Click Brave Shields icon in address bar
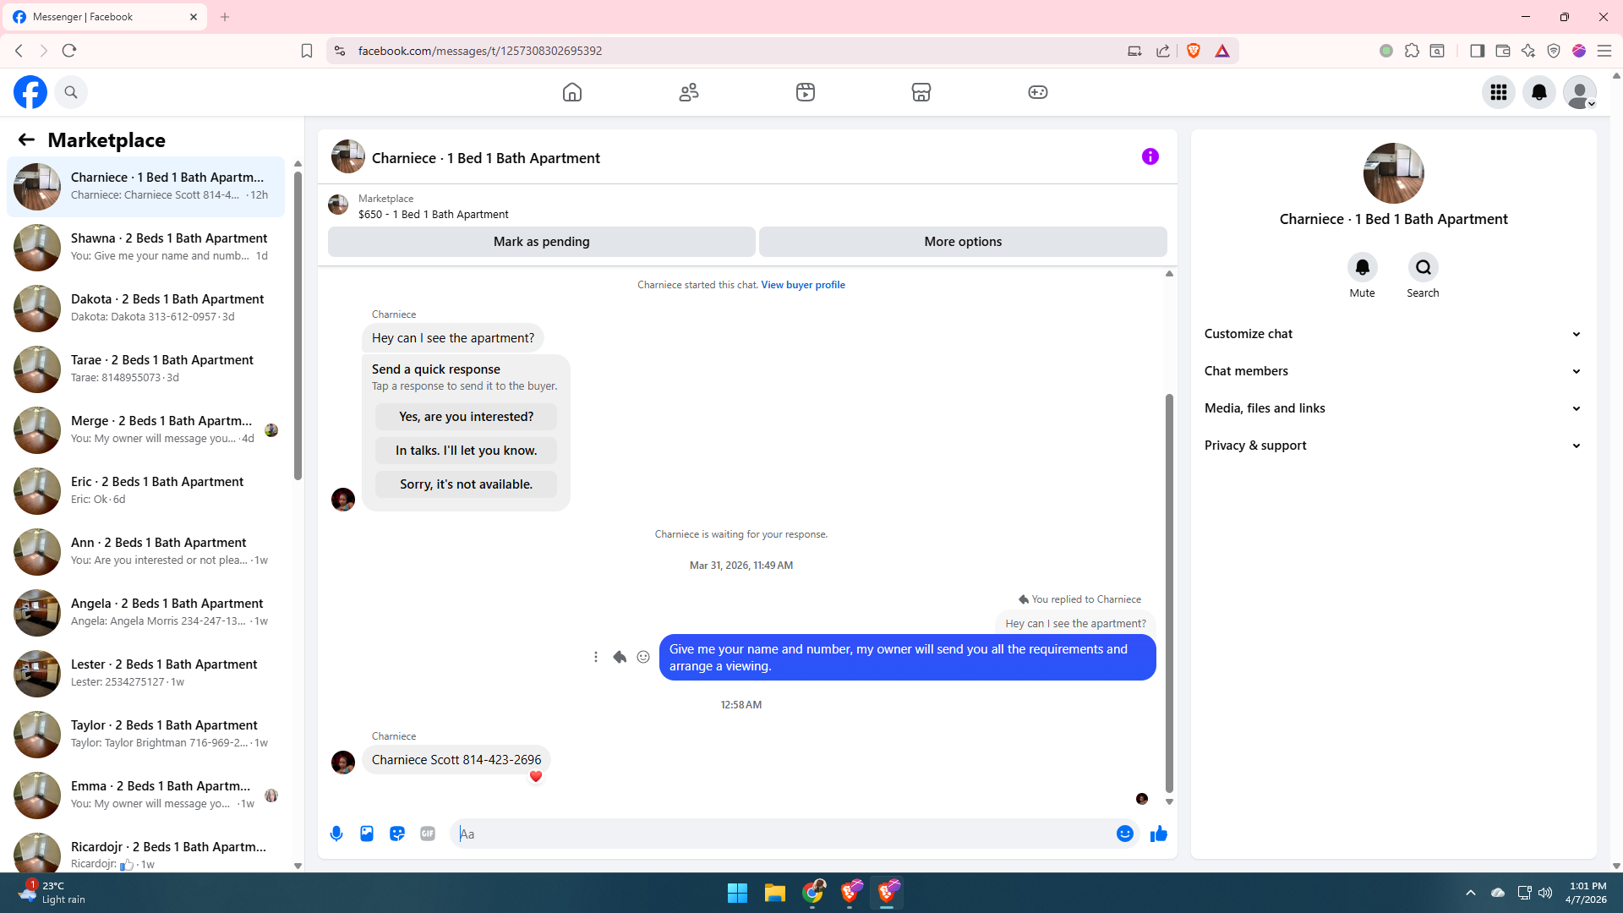 1194,51
